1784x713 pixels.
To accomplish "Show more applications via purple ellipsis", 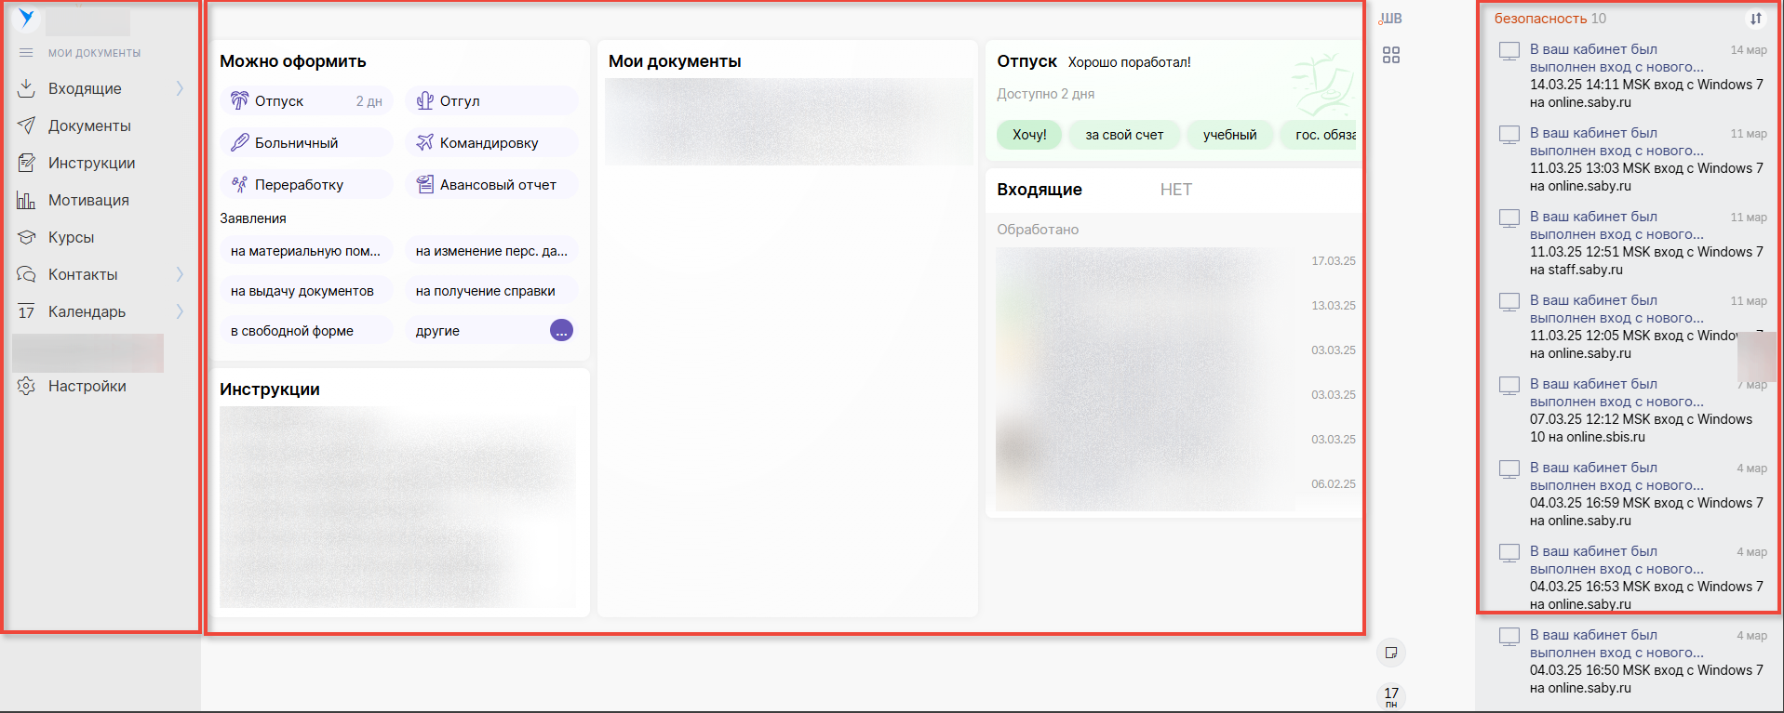I will [561, 331].
